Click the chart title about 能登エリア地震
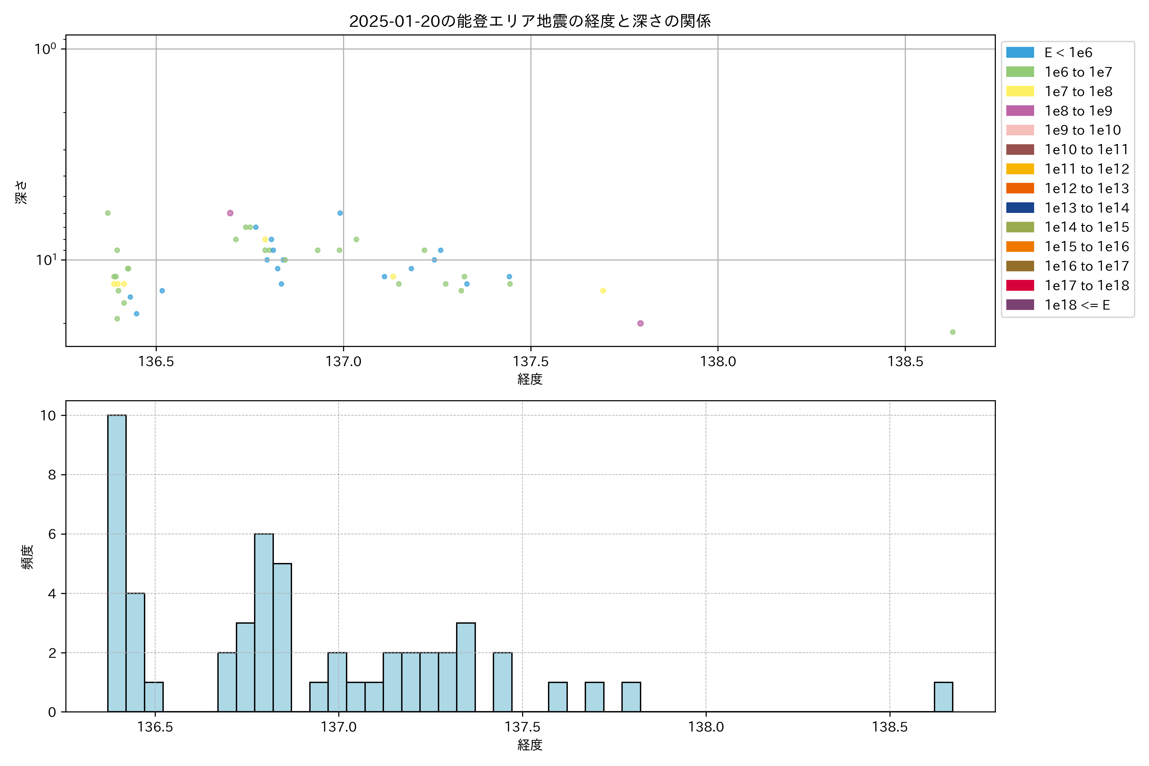This screenshot has width=1149, height=766. 529,21
